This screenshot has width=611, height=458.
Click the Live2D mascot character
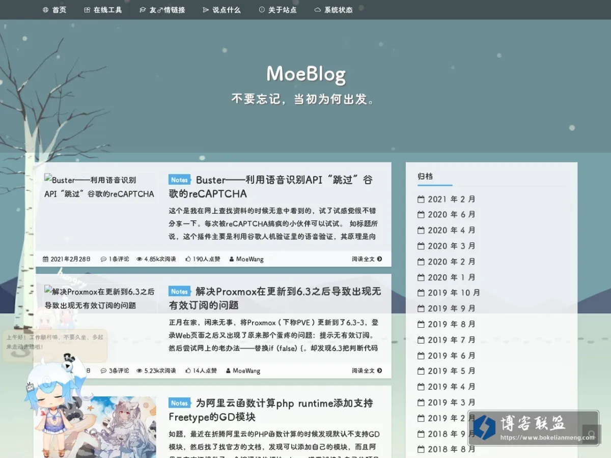point(55,407)
